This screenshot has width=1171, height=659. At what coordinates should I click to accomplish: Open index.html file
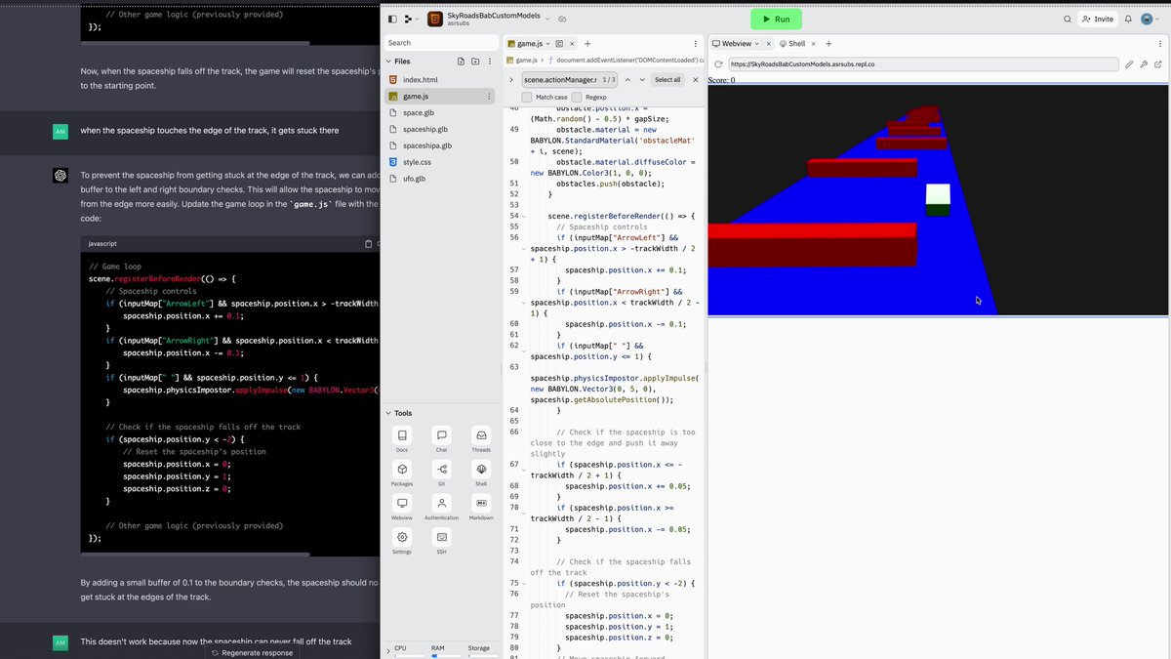tap(441, 80)
